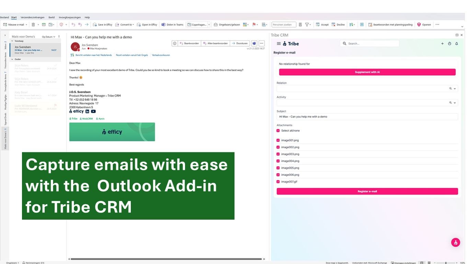Uncheck attachment image001.png

click(278, 140)
